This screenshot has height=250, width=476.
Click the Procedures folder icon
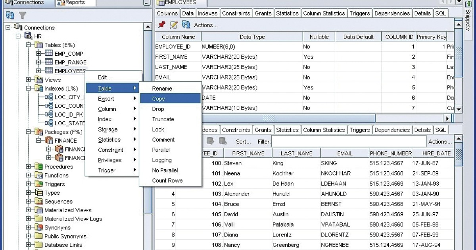tap(39, 167)
